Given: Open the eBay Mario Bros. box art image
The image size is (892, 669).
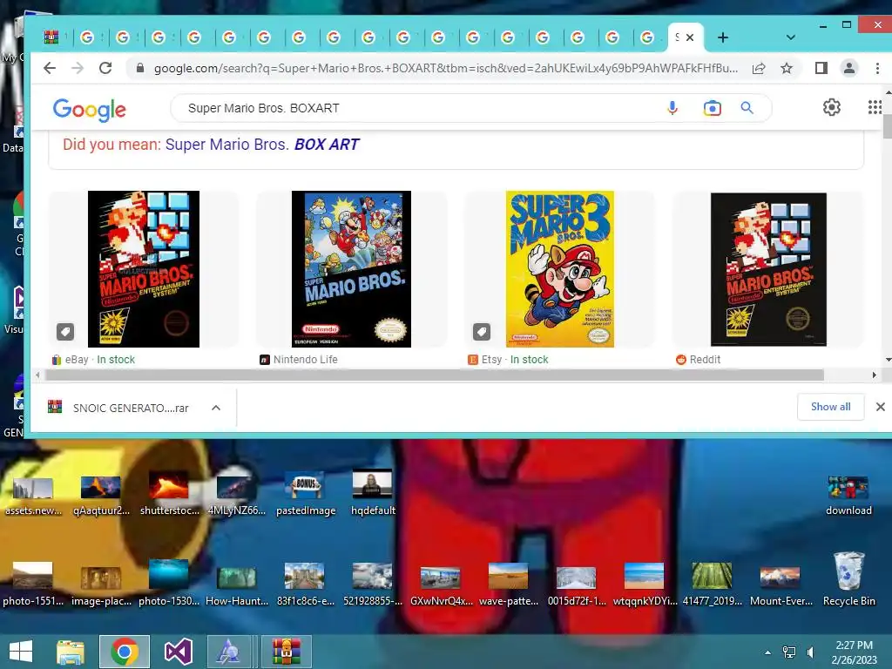Looking at the screenshot, I should coord(144,269).
